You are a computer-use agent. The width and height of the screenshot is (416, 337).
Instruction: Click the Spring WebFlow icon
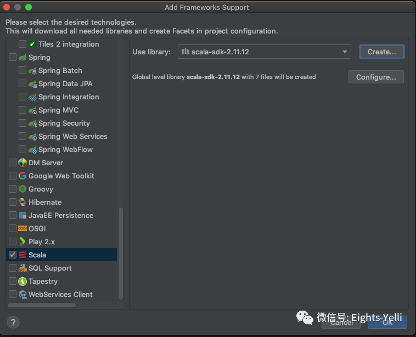tap(32, 150)
